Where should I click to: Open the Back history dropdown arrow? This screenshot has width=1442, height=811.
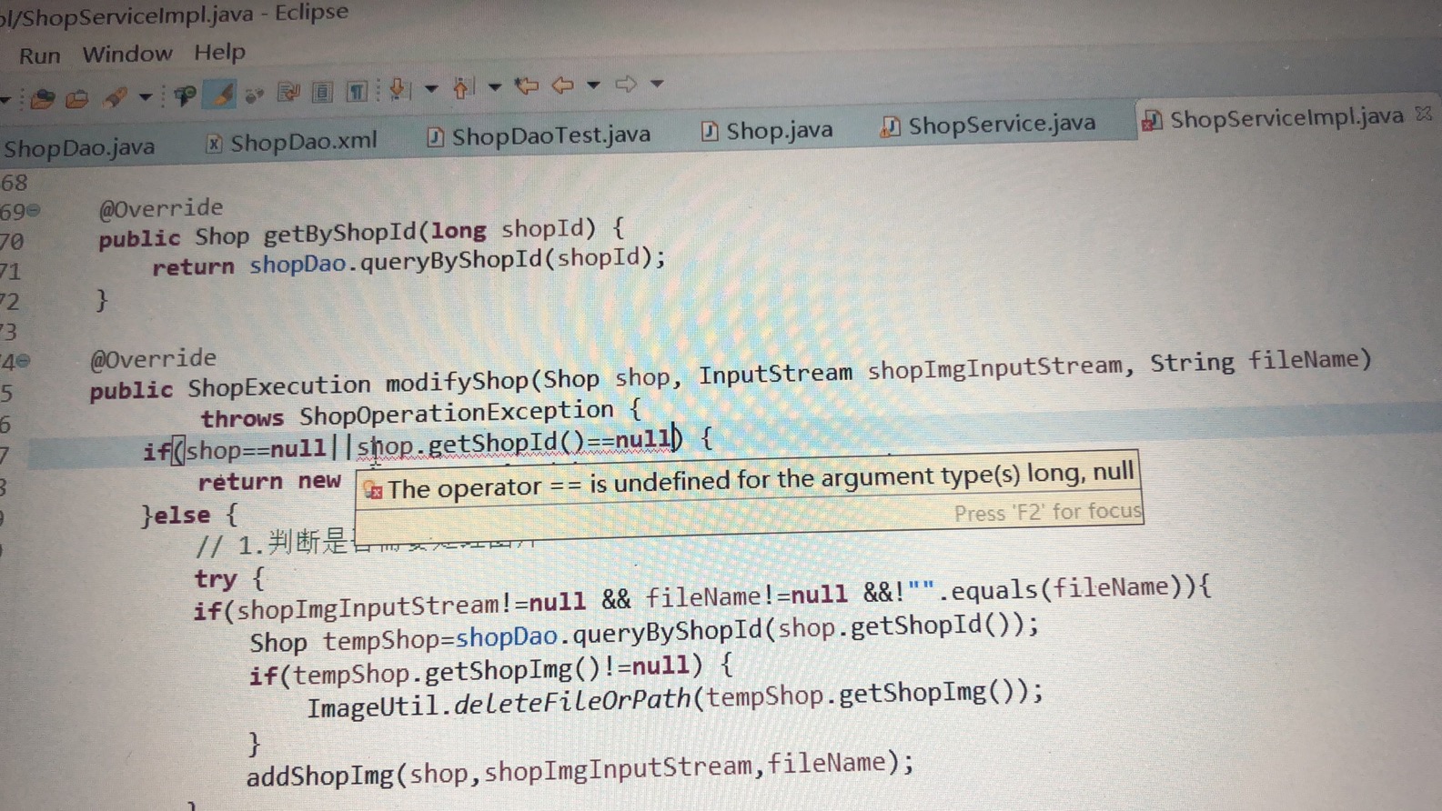[x=593, y=85]
